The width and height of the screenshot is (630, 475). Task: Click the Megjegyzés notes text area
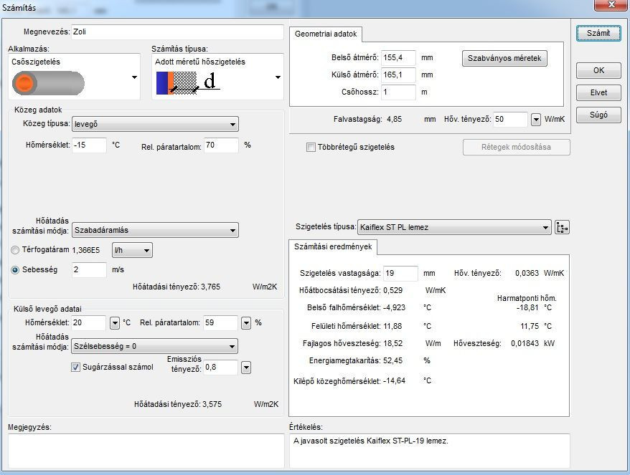pos(146,451)
